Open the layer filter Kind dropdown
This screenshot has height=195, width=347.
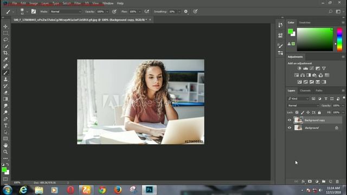tap(298, 99)
